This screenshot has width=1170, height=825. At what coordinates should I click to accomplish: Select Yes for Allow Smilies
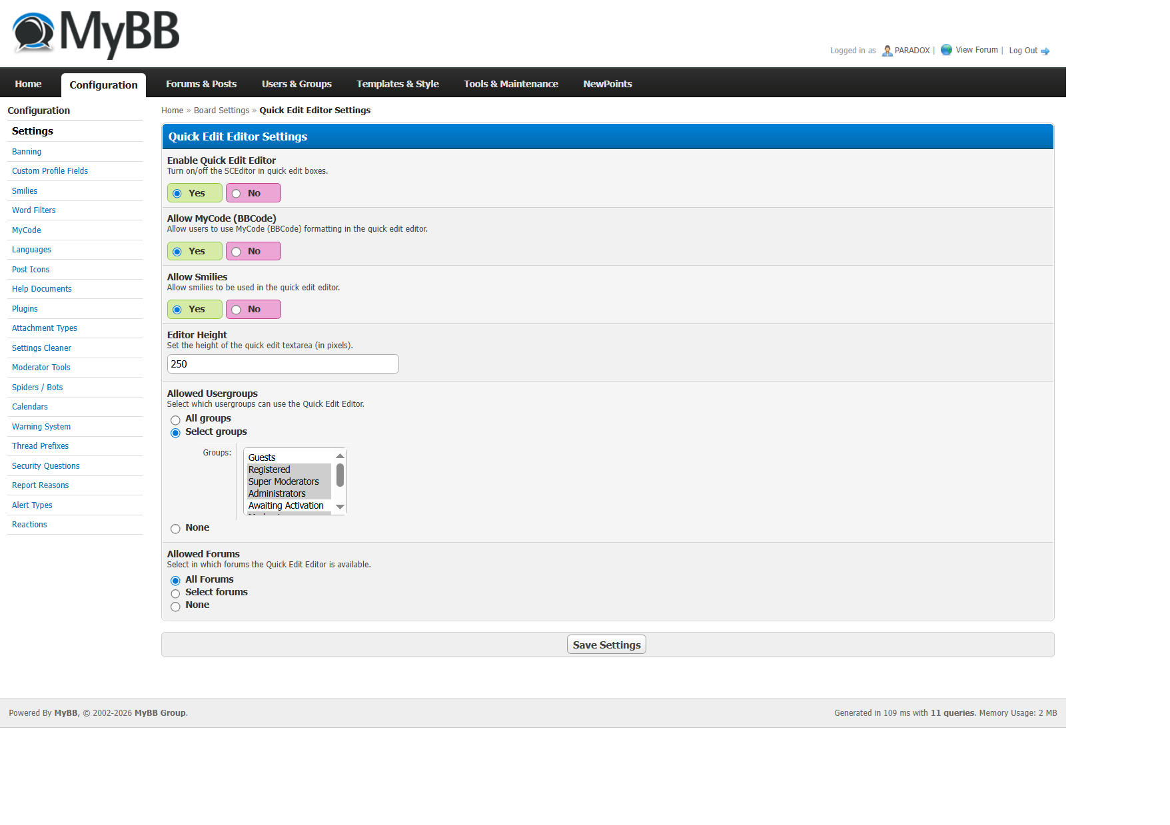177,310
